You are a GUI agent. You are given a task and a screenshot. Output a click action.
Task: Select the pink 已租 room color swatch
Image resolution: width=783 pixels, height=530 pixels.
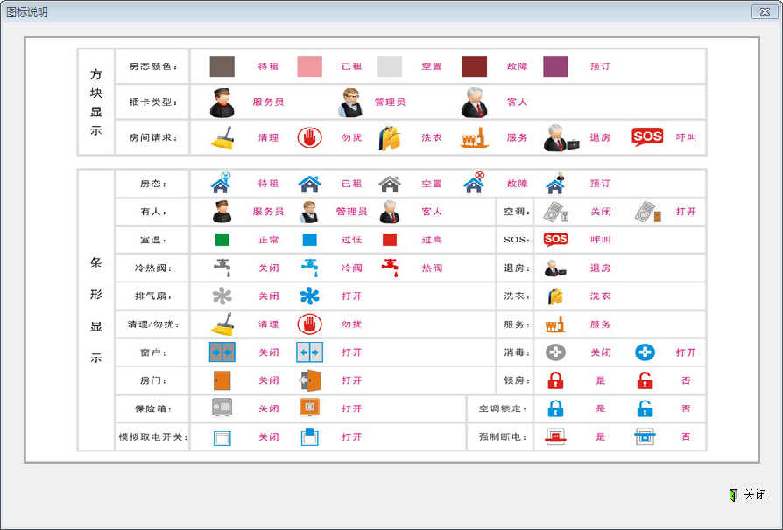tap(309, 66)
